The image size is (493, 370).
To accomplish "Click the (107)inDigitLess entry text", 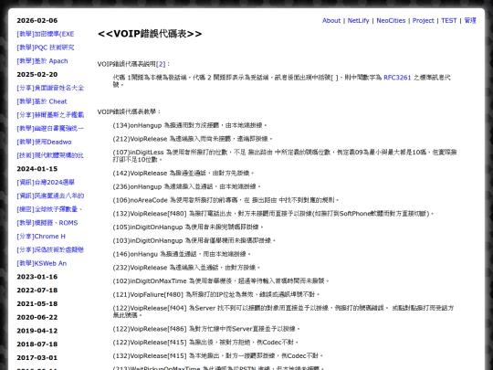I will (285, 155).
